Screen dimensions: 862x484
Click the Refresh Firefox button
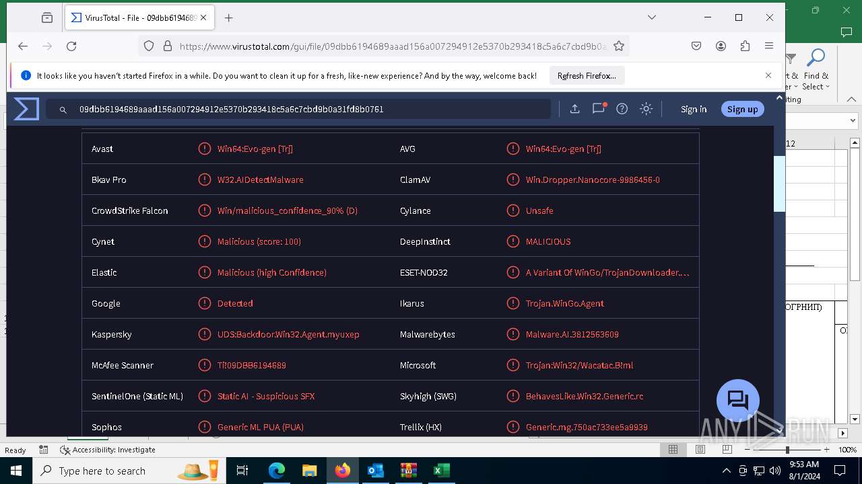click(587, 76)
